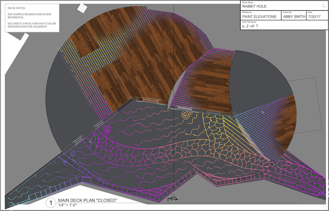Click the DECK NOTES heading text

tap(16, 8)
